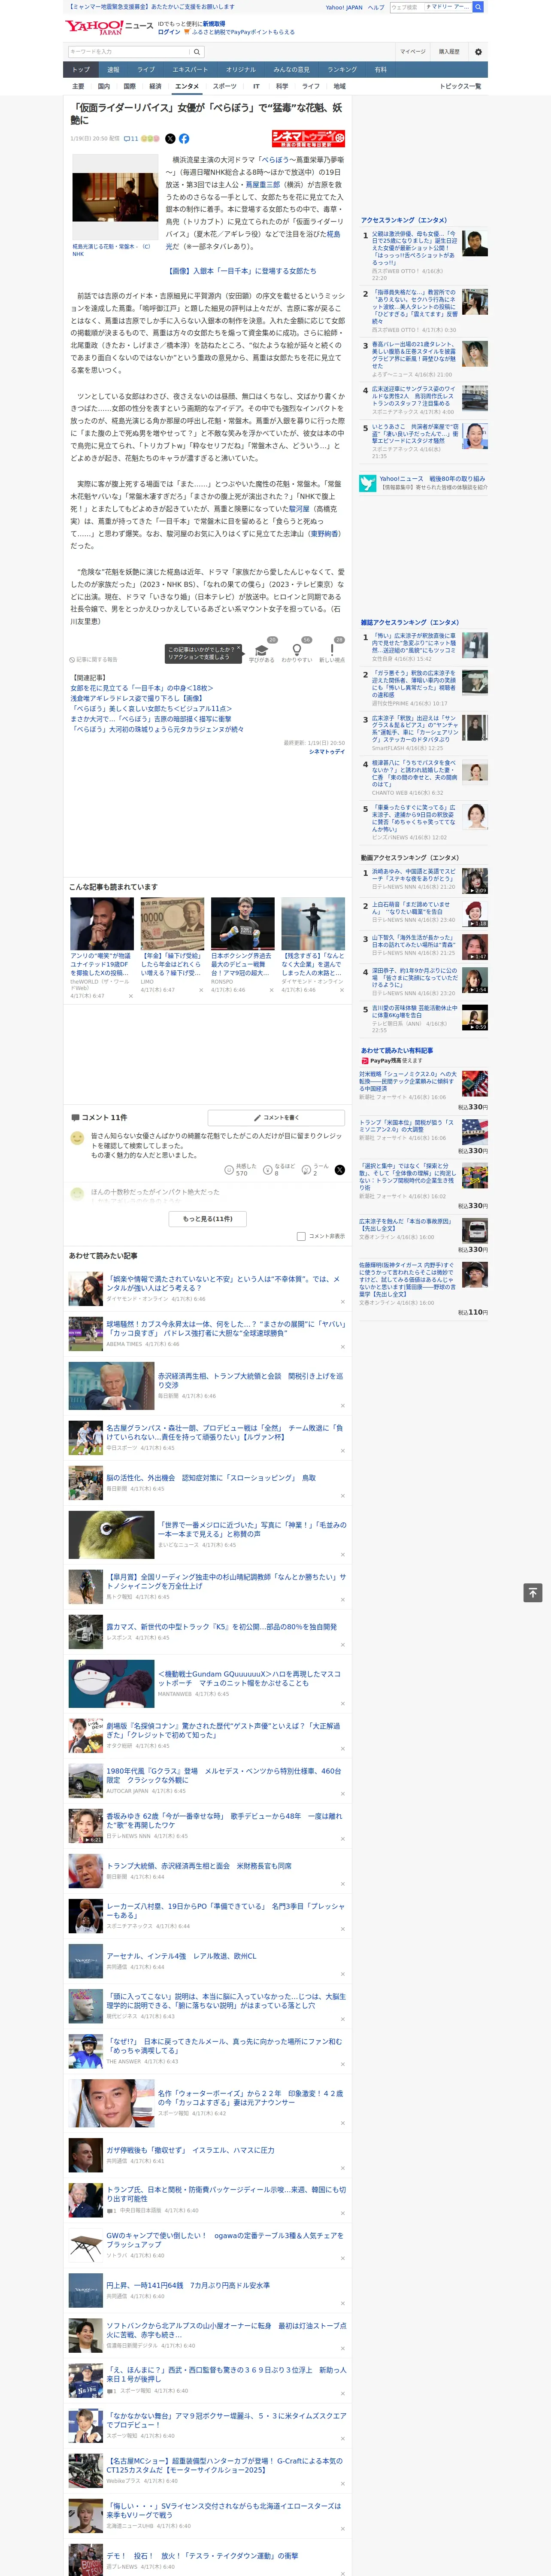Screen dimensions: 551x2576
Task: Open video ranking 浜崎あゆみ article
Action: coord(414,875)
